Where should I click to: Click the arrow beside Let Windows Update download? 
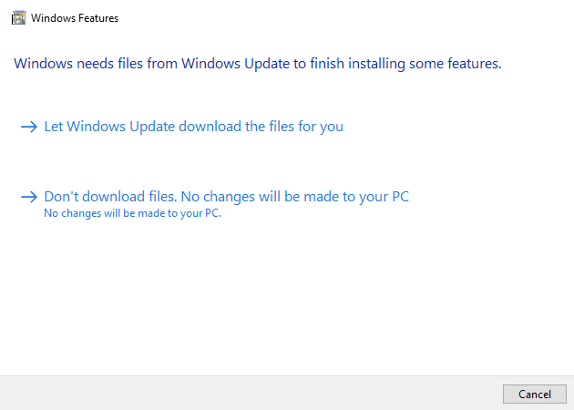pyautogui.click(x=27, y=128)
